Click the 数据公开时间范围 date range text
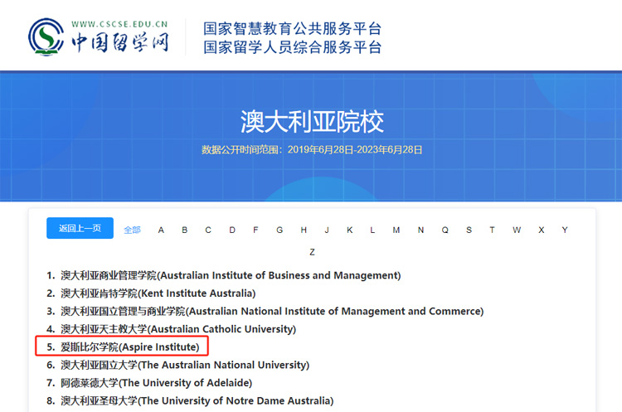The height and width of the screenshot is (412, 622). click(312, 149)
